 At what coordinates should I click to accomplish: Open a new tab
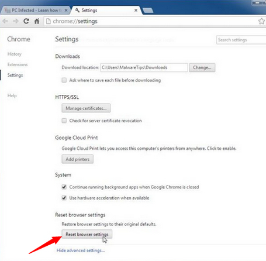click(148, 11)
